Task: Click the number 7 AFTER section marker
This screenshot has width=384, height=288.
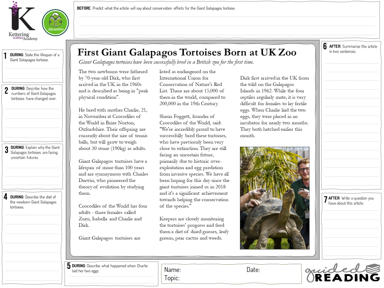Action: point(325,199)
